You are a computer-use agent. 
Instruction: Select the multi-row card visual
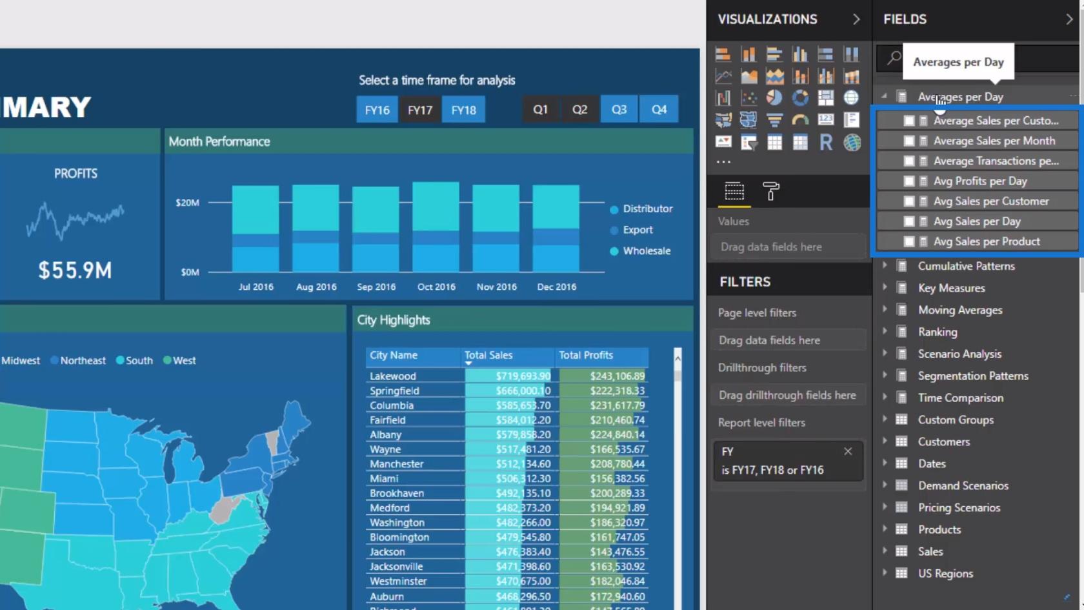pyautogui.click(x=852, y=119)
